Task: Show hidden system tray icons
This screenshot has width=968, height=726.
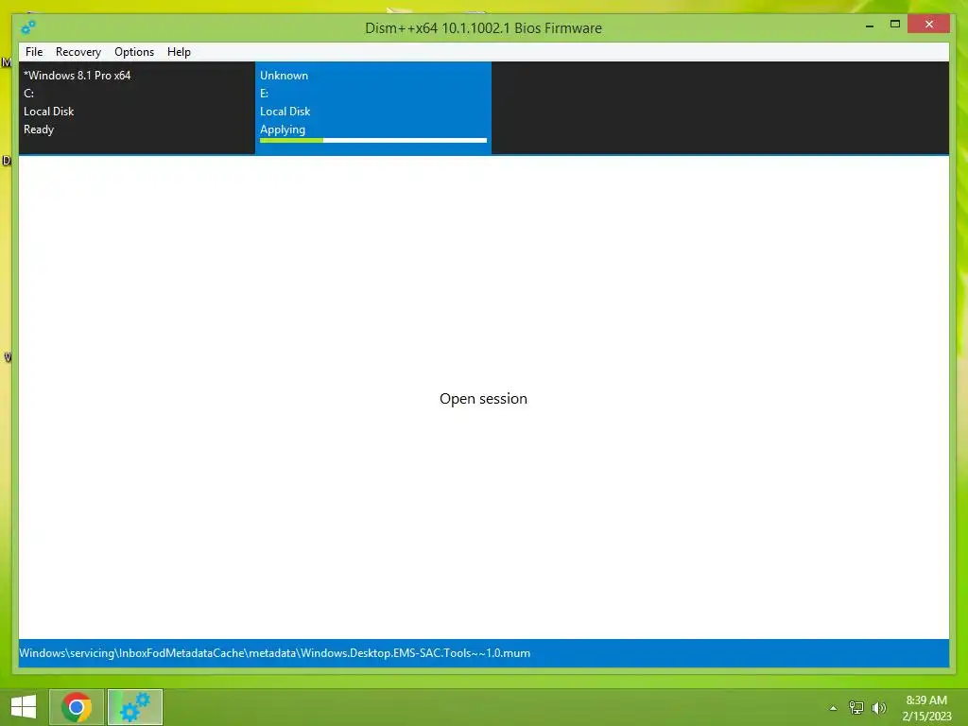Action: pyautogui.click(x=834, y=708)
